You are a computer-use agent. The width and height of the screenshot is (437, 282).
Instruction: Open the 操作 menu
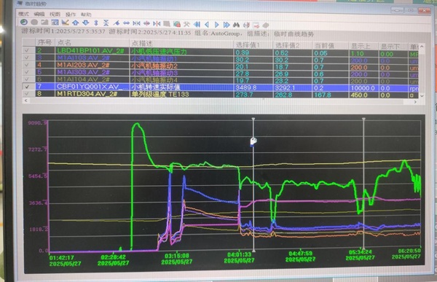click(70, 15)
